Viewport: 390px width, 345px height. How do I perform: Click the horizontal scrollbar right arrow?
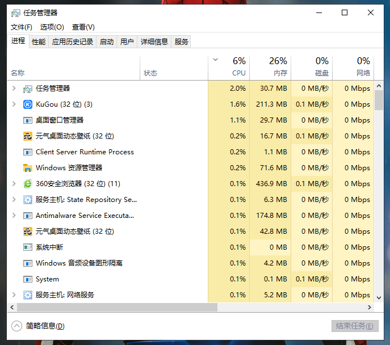click(x=370, y=307)
